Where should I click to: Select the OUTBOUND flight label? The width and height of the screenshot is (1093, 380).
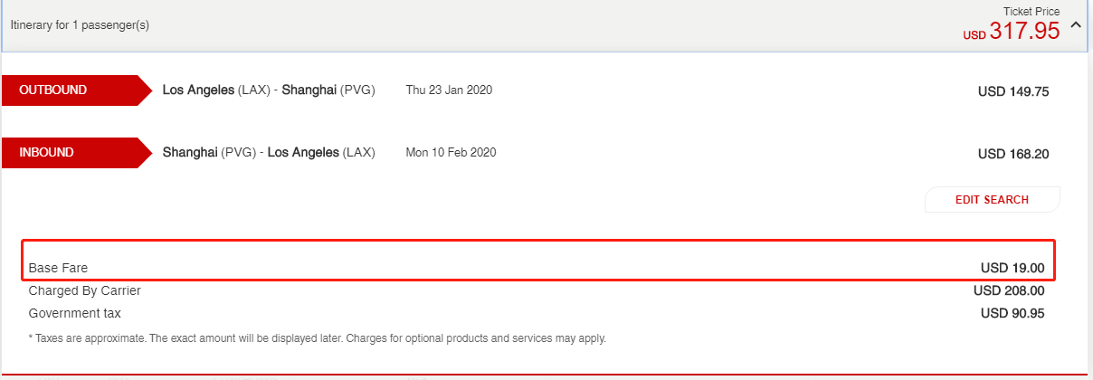[77, 90]
